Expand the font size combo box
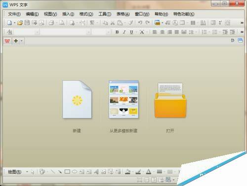Image resolution: width=247 pixels, height=186 pixels. point(108,32)
